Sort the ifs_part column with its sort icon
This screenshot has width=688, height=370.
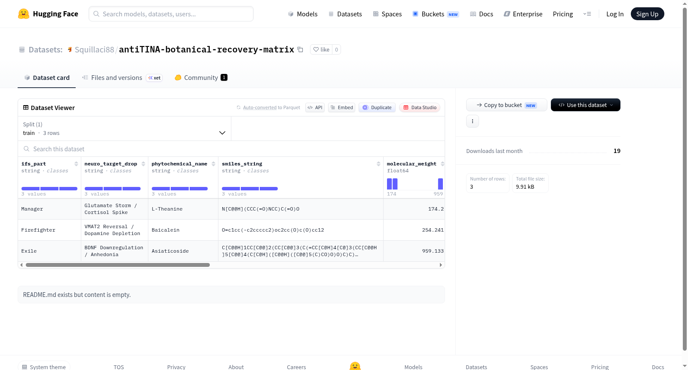pyautogui.click(x=76, y=164)
